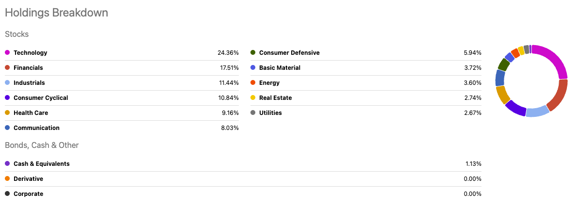Image resolution: width=581 pixels, height=209 pixels.
Task: Click the Bonds, Cash & Other heading
Action: tap(42, 145)
